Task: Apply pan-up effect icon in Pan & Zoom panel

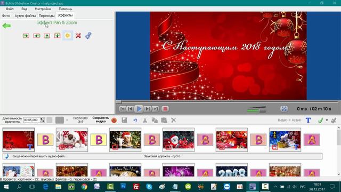Action: pos(47,36)
